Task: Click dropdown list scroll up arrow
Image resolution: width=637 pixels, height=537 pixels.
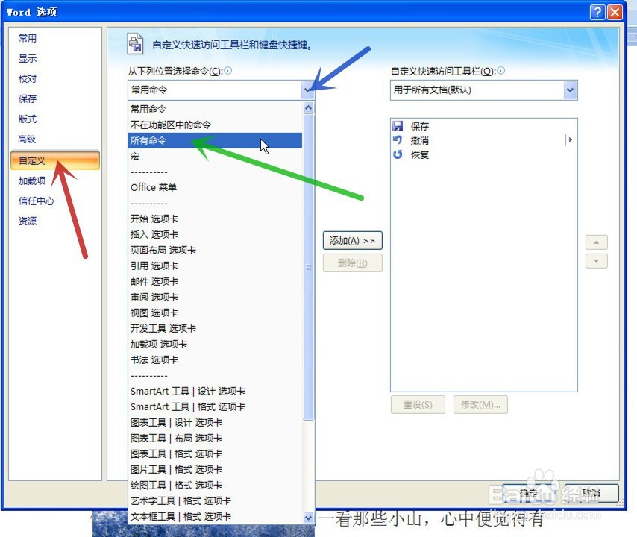Action: [308, 107]
